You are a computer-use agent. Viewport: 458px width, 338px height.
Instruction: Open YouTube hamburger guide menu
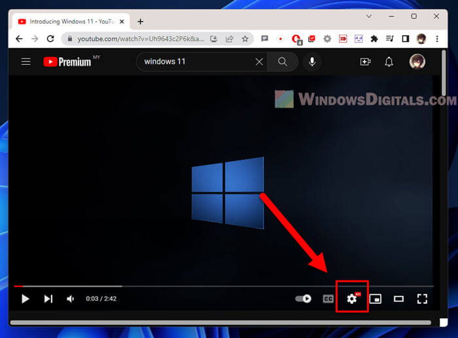pos(26,62)
